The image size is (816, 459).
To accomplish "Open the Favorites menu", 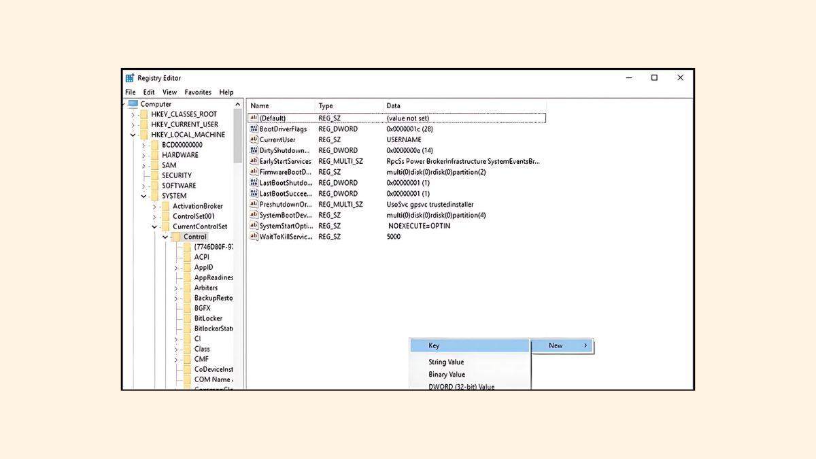I will (x=198, y=92).
